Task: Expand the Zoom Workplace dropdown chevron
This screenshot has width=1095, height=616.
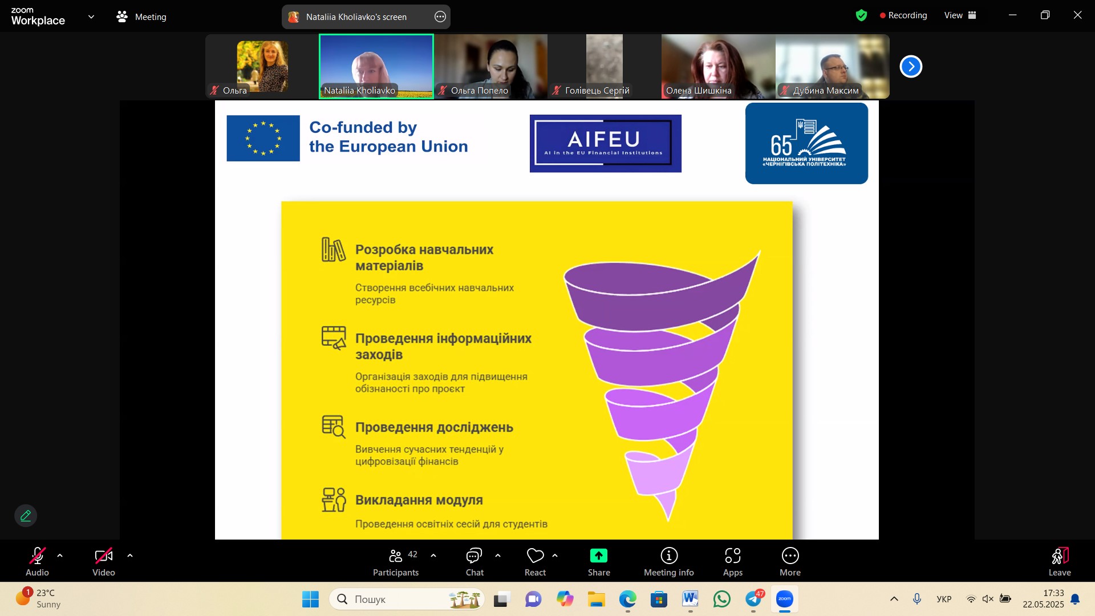Action: click(91, 17)
